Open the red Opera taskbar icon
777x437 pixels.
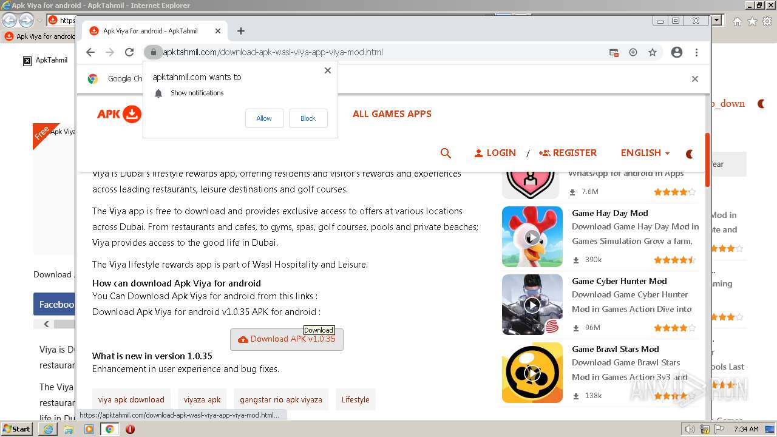[x=130, y=429]
